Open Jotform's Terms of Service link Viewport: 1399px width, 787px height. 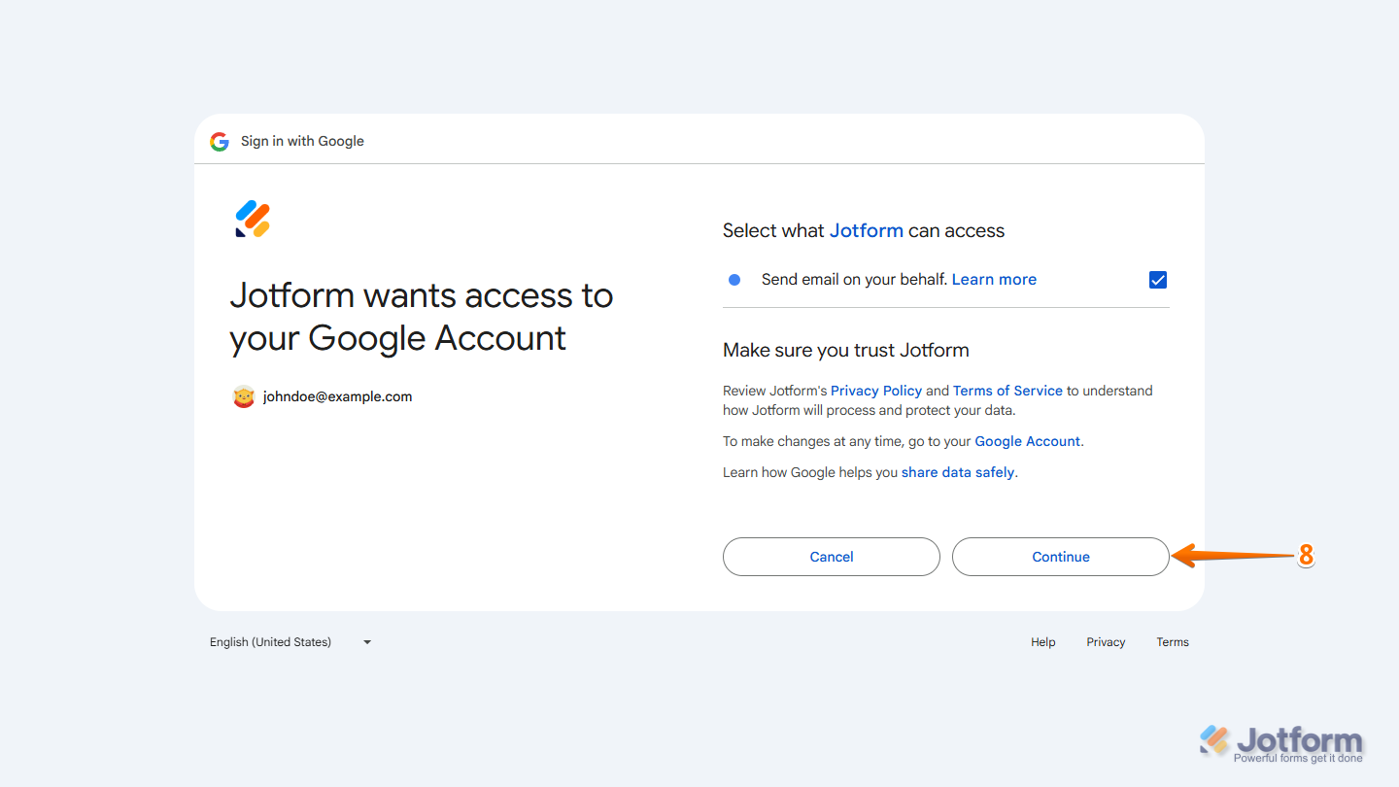click(1007, 390)
